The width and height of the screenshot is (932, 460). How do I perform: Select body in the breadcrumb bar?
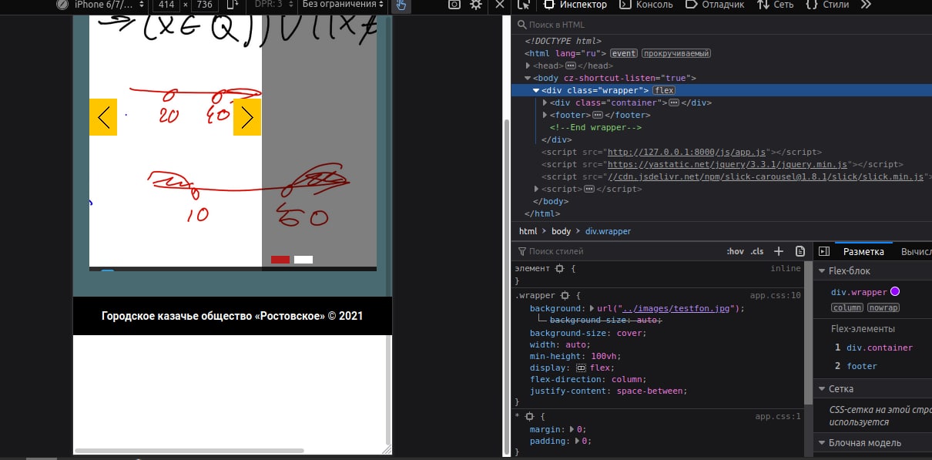(x=561, y=231)
